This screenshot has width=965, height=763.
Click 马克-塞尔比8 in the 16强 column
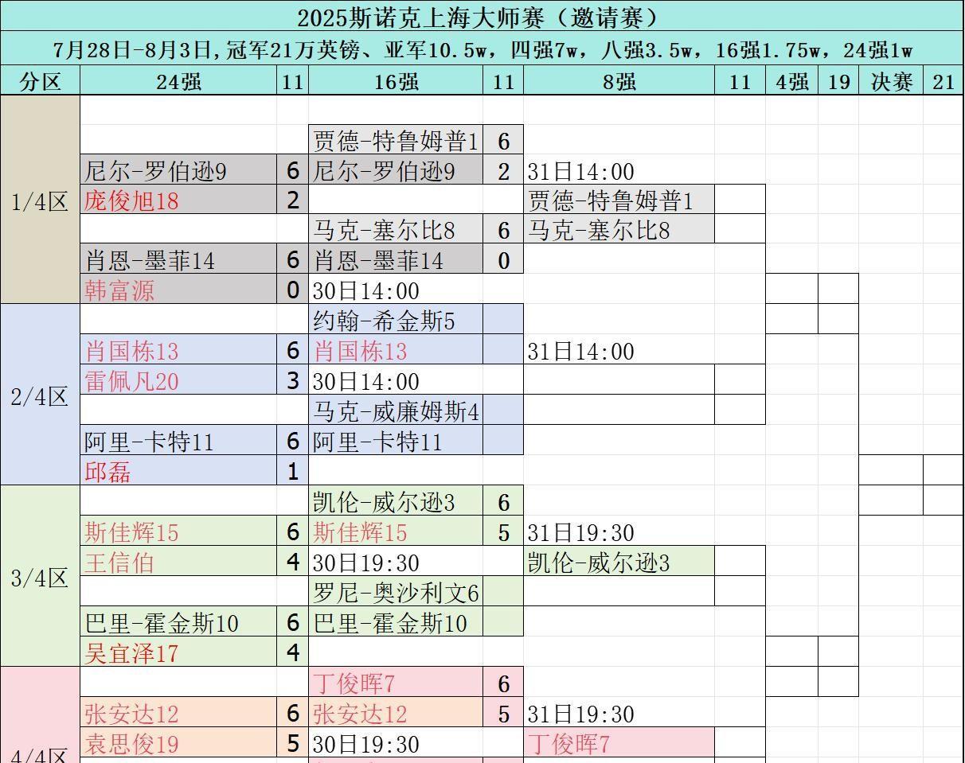(396, 230)
